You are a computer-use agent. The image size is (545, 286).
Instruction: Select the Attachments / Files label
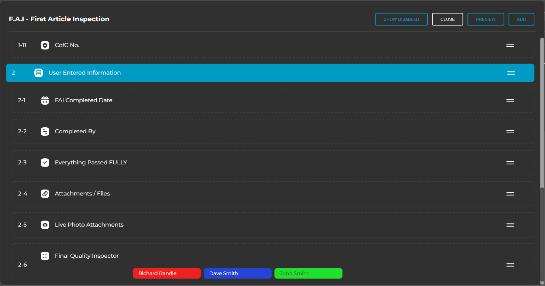coord(83,194)
